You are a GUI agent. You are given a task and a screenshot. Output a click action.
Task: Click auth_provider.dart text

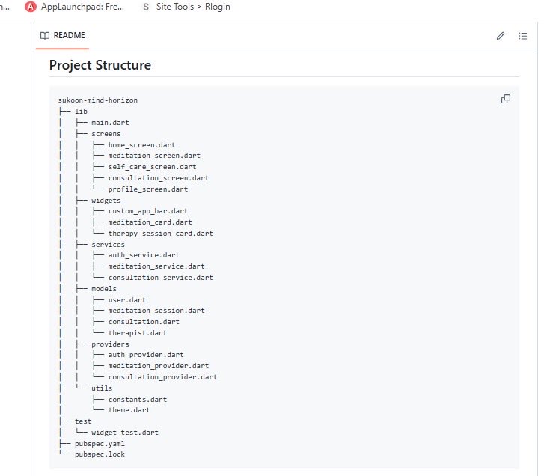tap(146, 355)
